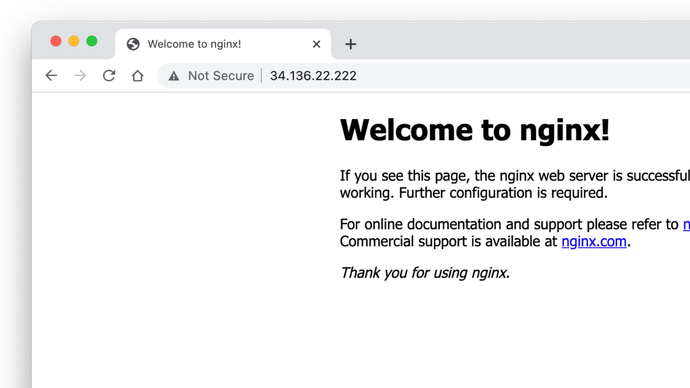This screenshot has width=690, height=388.
Task: Click the truncated nginx.org documentation link
Action: [x=687, y=224]
